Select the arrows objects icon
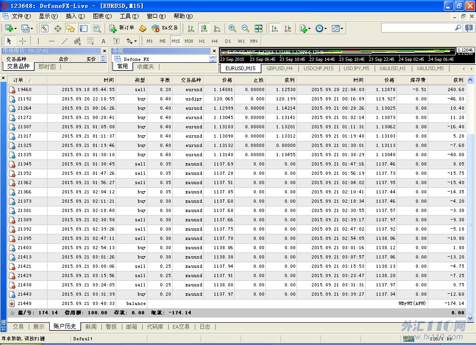The image size is (476, 345). 130,41
